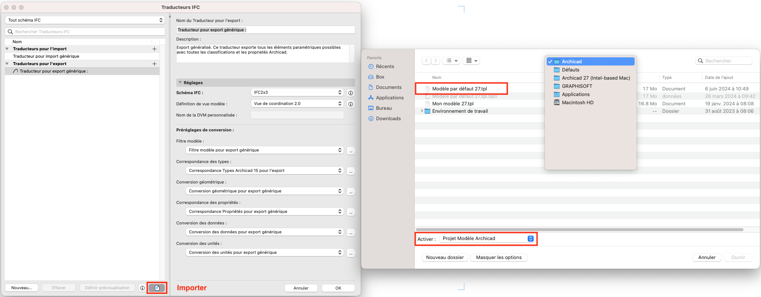Open Conversion des données ellipsis button
The width and height of the screenshot is (761, 297).
[351, 232]
